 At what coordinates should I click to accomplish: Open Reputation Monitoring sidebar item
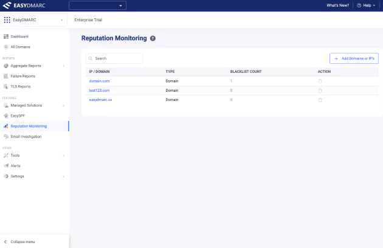click(x=29, y=126)
